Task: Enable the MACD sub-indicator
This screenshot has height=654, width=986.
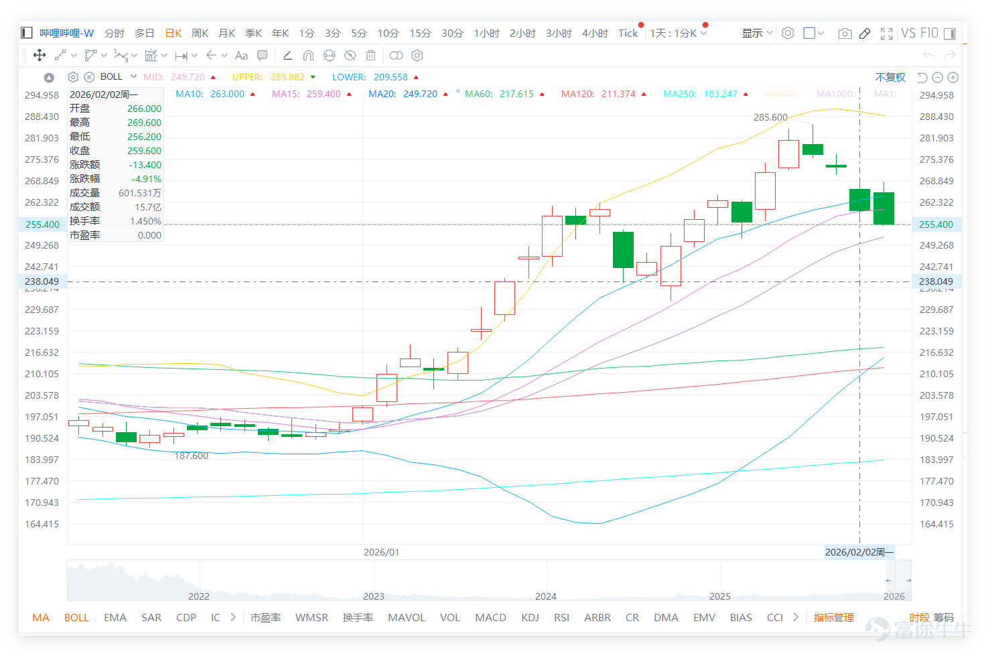Action: [490, 617]
